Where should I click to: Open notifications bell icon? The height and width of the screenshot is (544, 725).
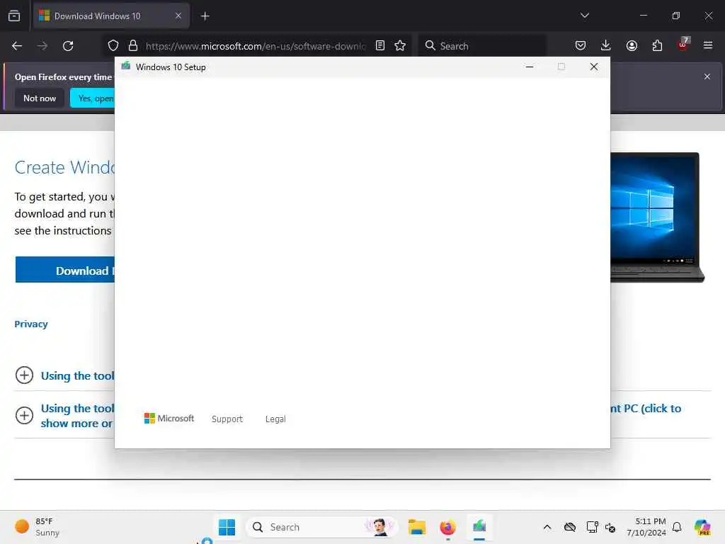coord(677,527)
